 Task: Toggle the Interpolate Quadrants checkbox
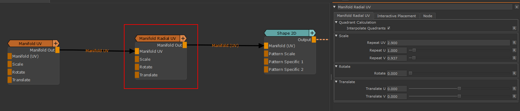point(389,28)
